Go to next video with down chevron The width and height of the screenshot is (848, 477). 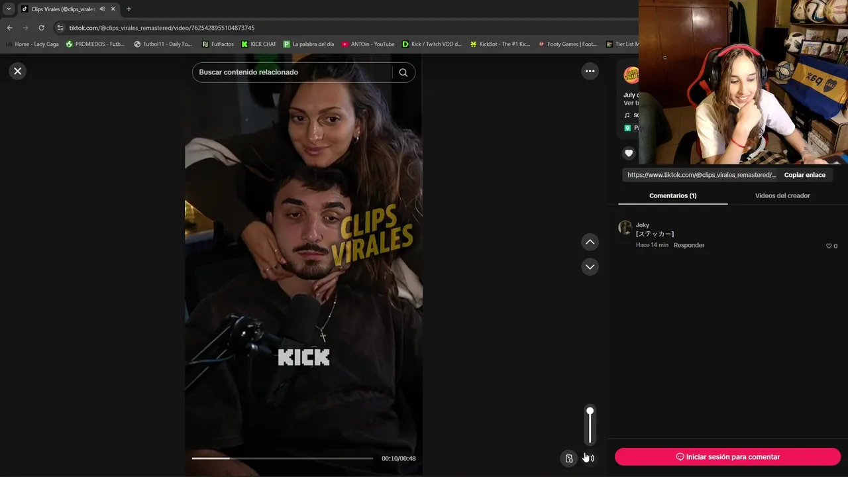coord(590,266)
